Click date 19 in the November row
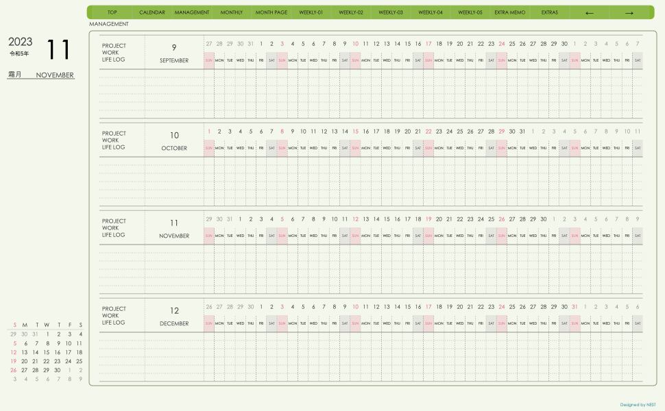 coord(428,219)
